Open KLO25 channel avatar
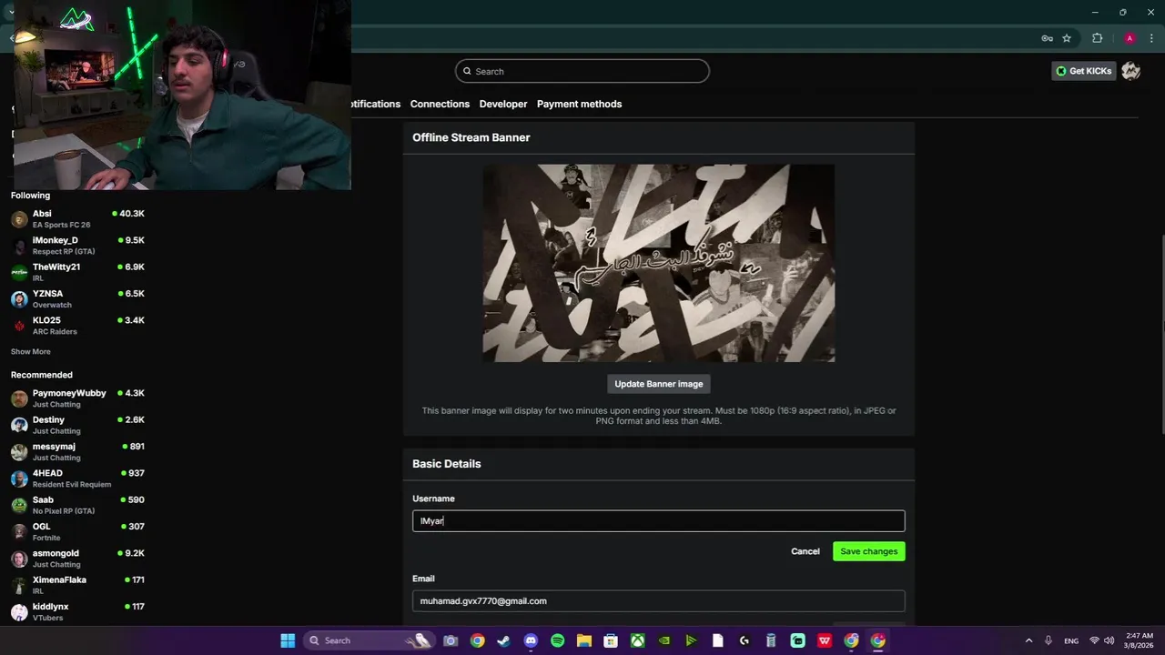 [x=19, y=326]
